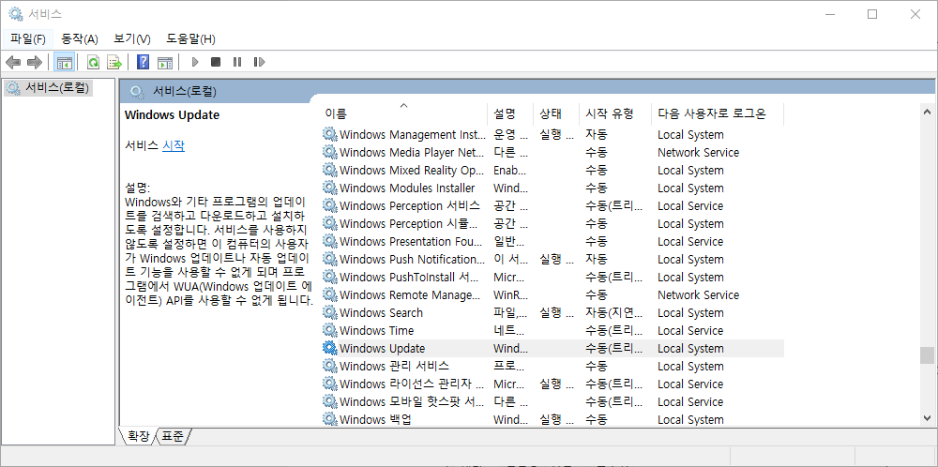This screenshot has width=938, height=467.
Task: Click Network Service in Windows Remote Manage row
Action: point(698,294)
